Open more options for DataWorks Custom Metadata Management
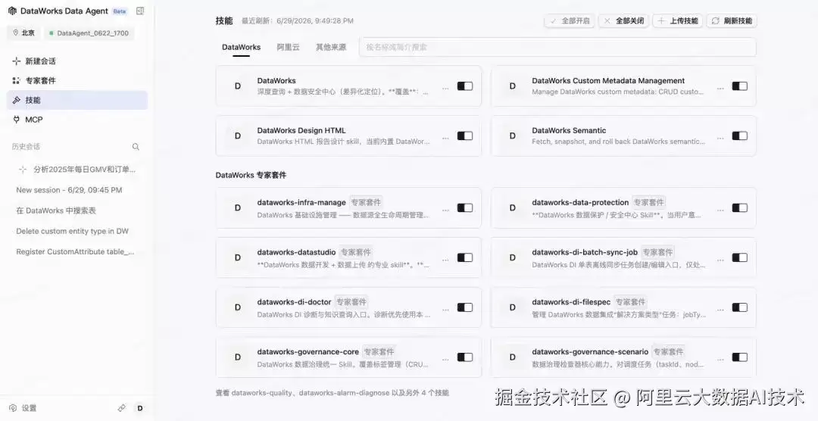The image size is (818, 421). [720, 87]
